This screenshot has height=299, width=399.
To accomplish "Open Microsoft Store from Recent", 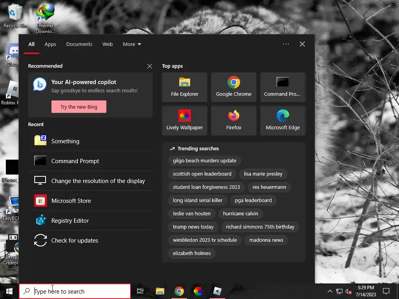I will pos(90,201).
